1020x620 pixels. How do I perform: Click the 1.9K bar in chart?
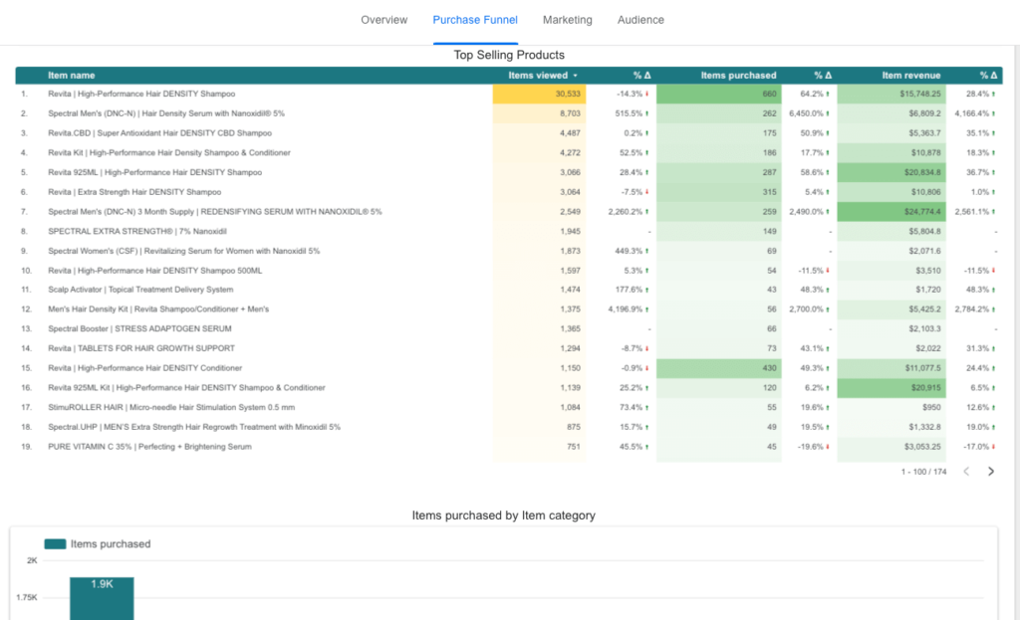click(103, 598)
